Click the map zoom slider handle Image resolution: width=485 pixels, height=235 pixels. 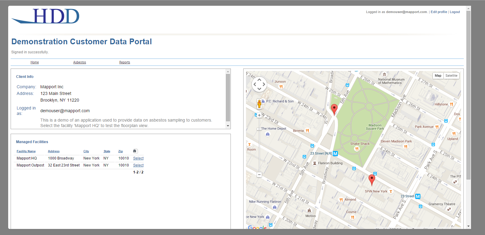click(259, 129)
